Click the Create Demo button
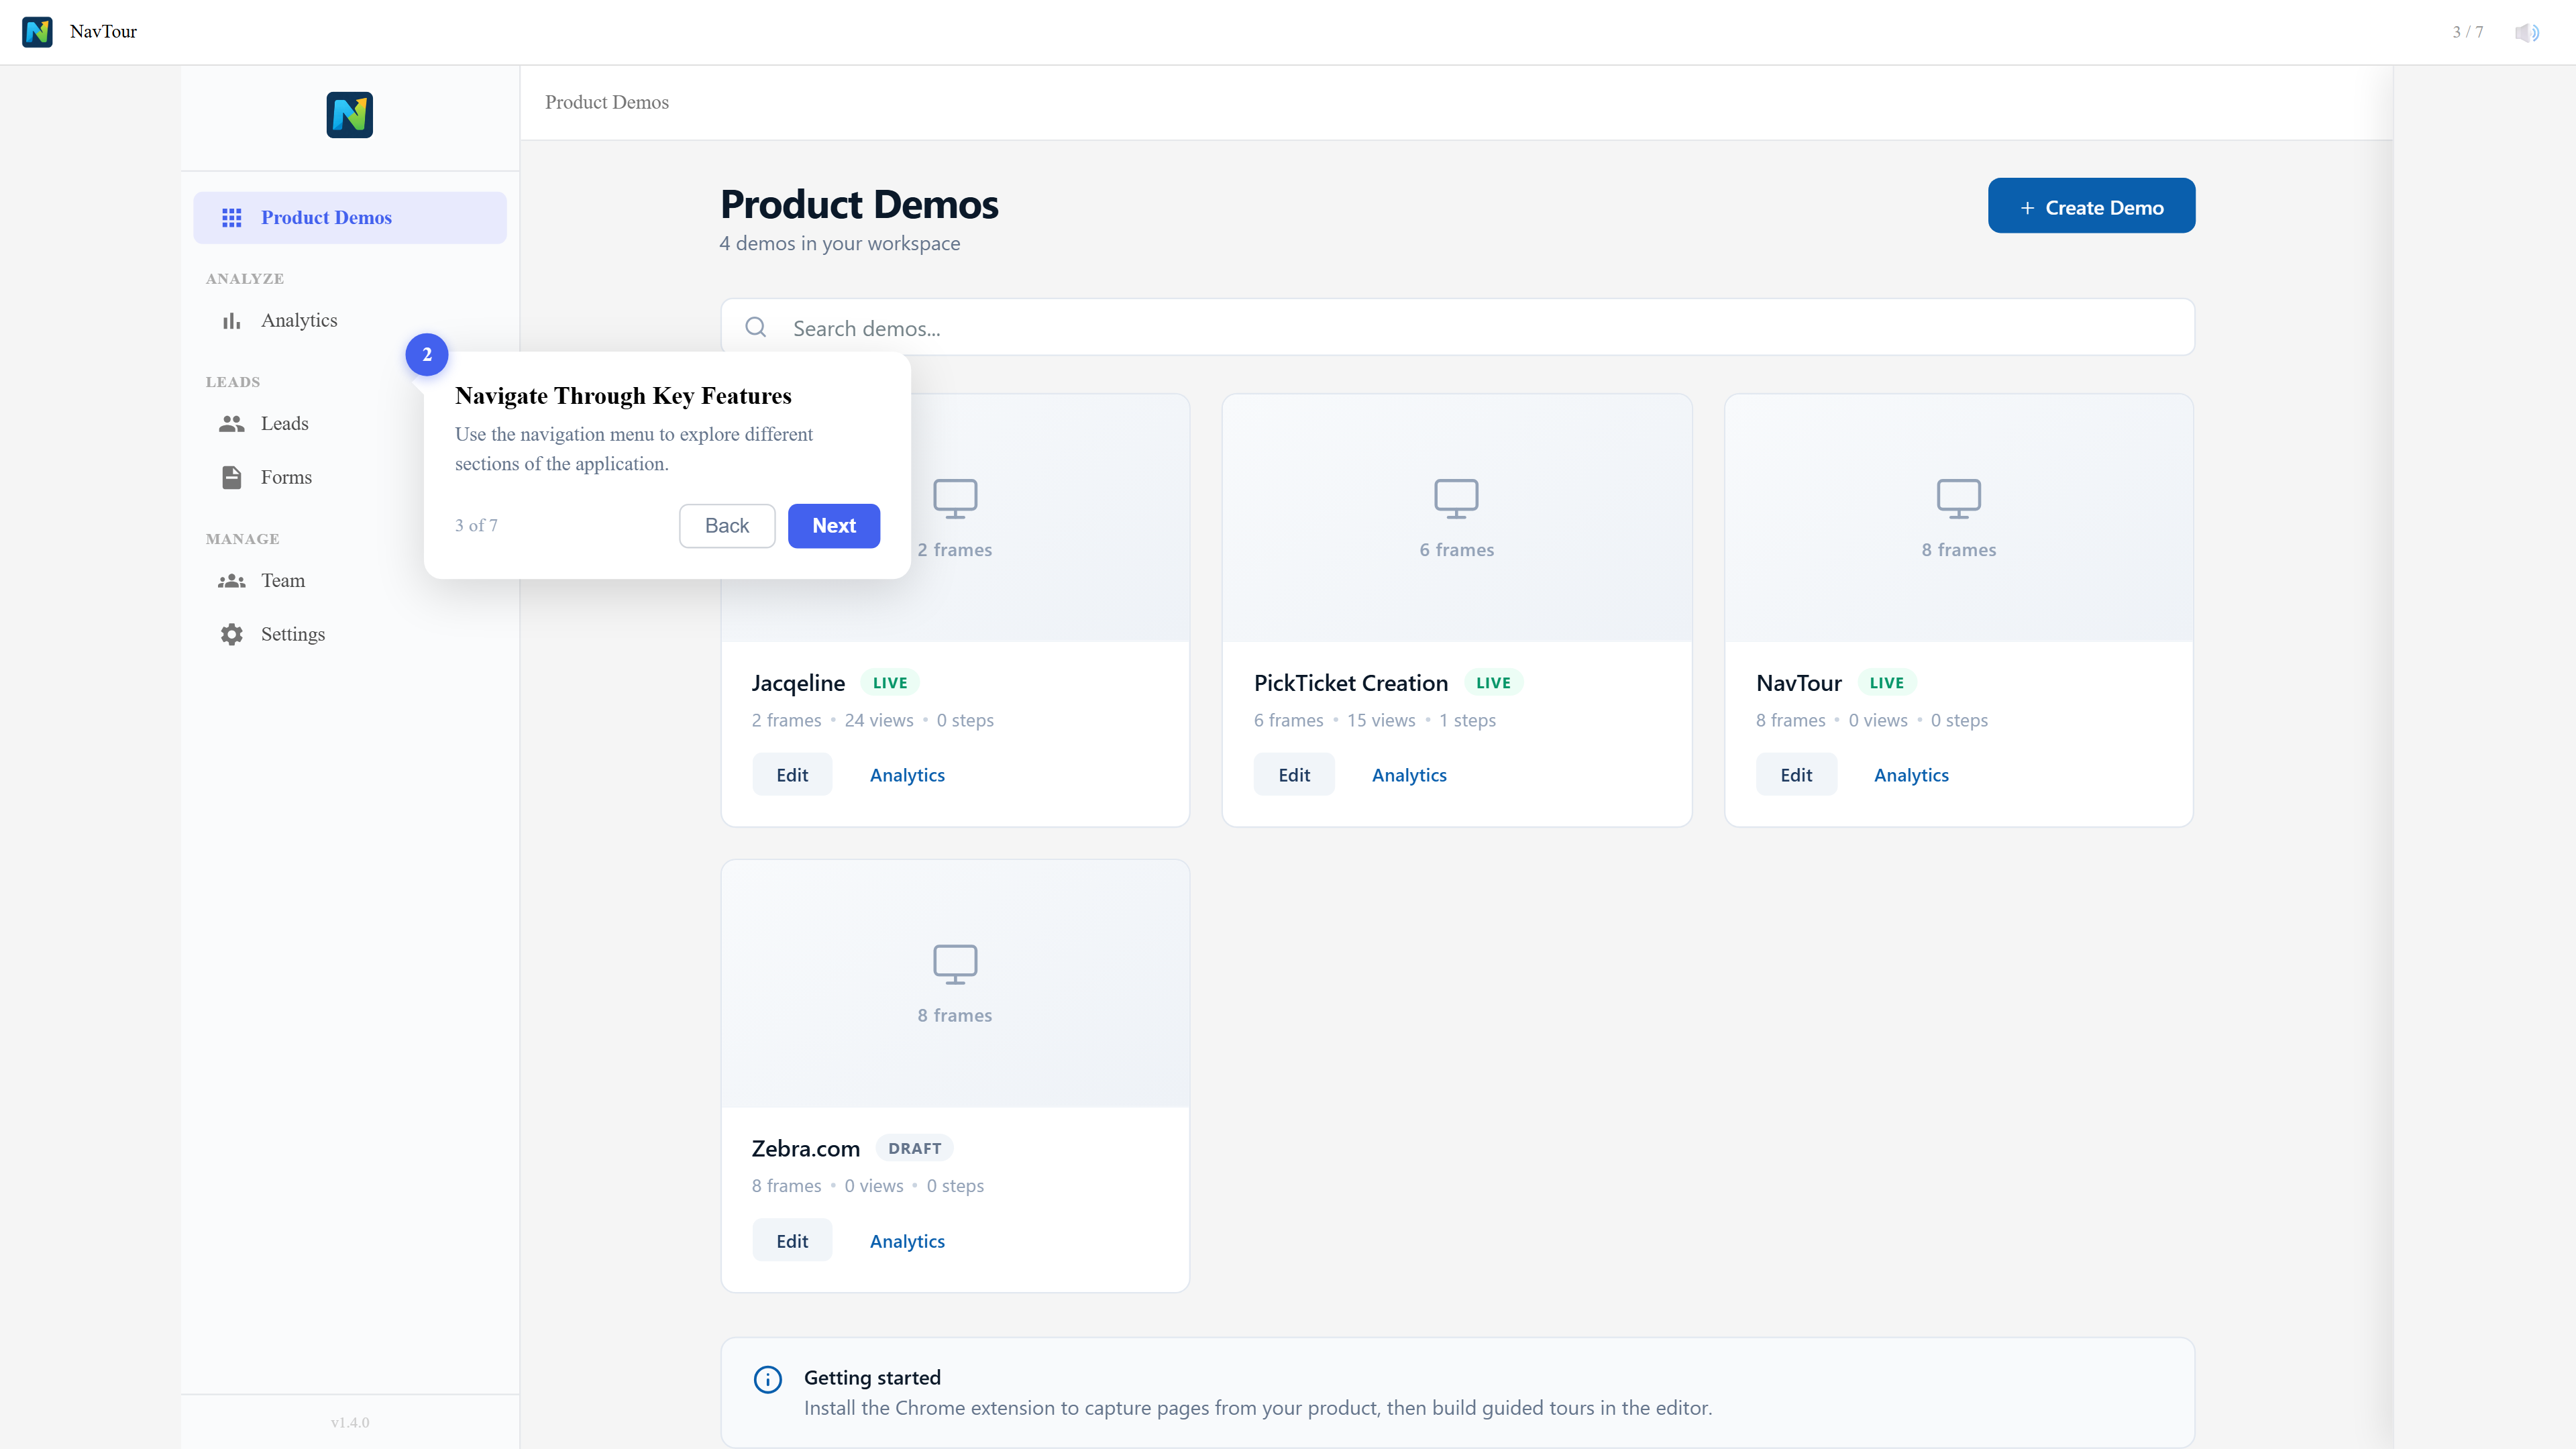This screenshot has height=1449, width=2576. [x=2090, y=206]
